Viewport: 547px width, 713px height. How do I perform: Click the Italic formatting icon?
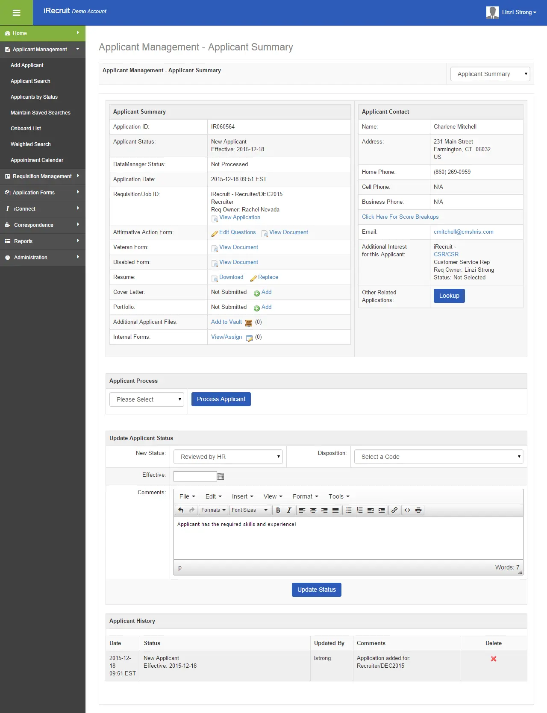[x=289, y=510]
